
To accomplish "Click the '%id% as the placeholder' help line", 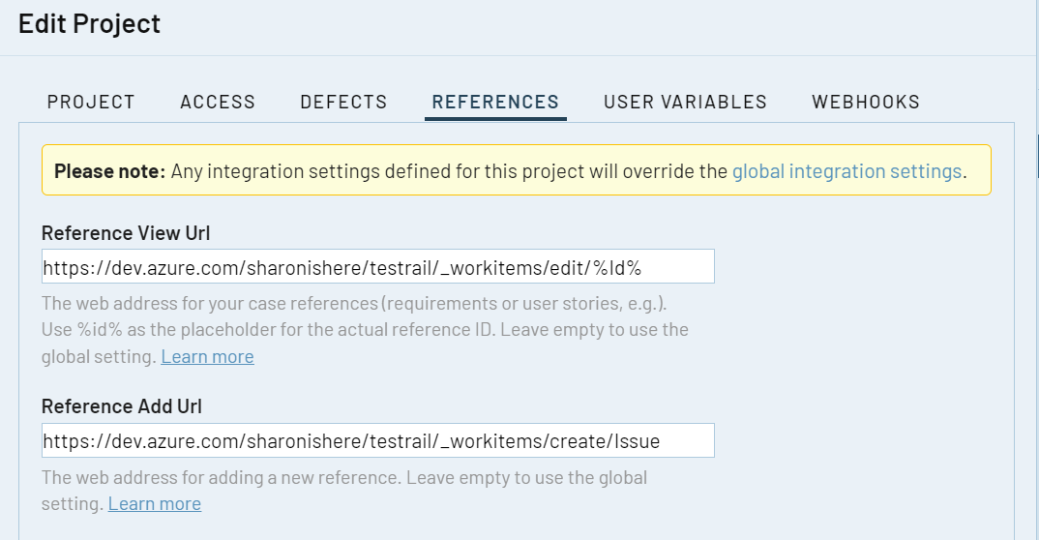I will 365,330.
